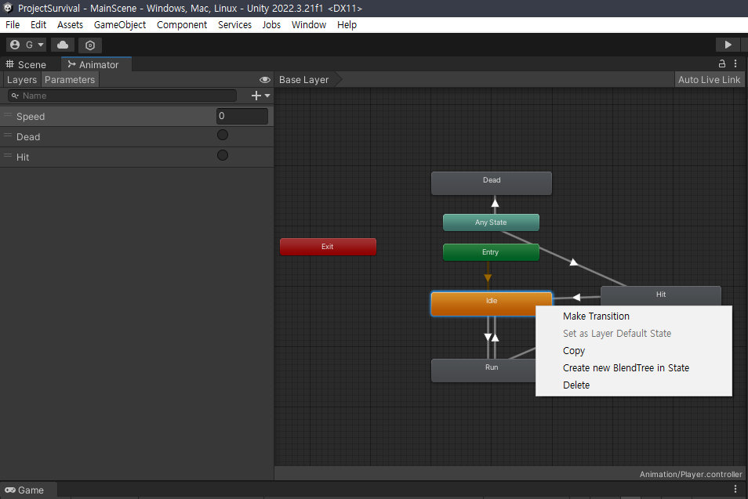
Task: Add a new parameter with plus dropdown
Action: click(260, 96)
